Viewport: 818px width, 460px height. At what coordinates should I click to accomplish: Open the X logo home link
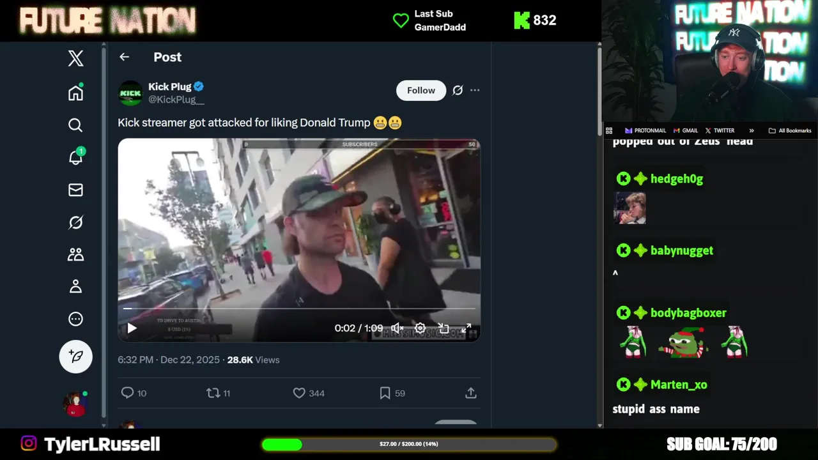pyautogui.click(x=75, y=58)
